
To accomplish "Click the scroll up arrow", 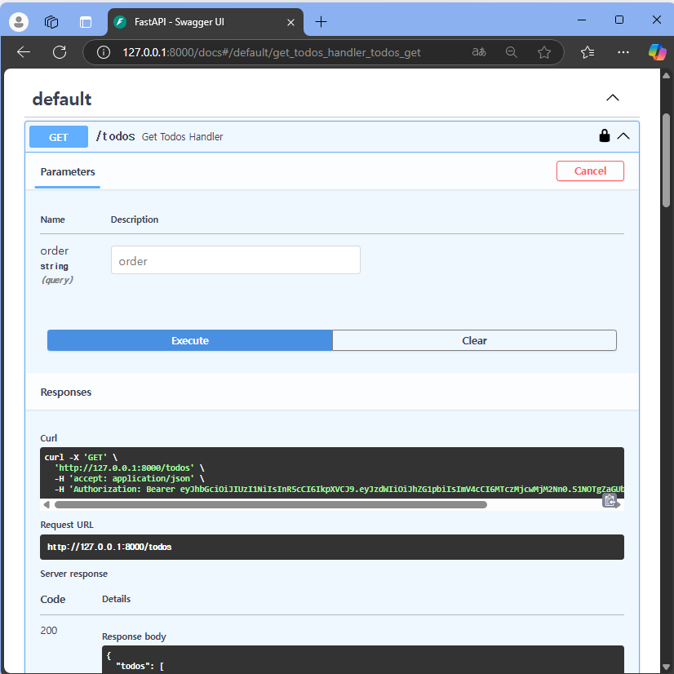I will (x=667, y=75).
